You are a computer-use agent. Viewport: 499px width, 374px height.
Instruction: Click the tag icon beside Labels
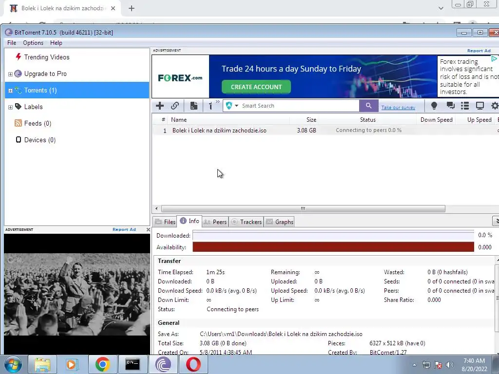click(19, 107)
